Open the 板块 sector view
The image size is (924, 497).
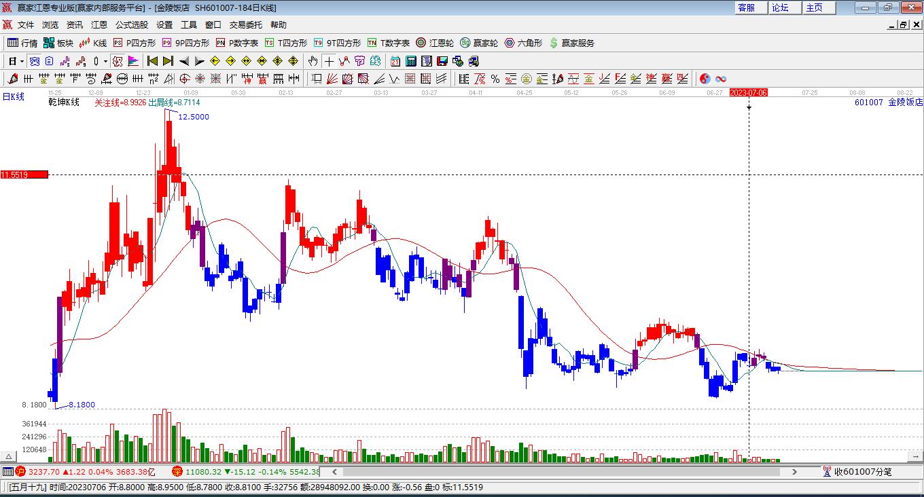(x=58, y=43)
